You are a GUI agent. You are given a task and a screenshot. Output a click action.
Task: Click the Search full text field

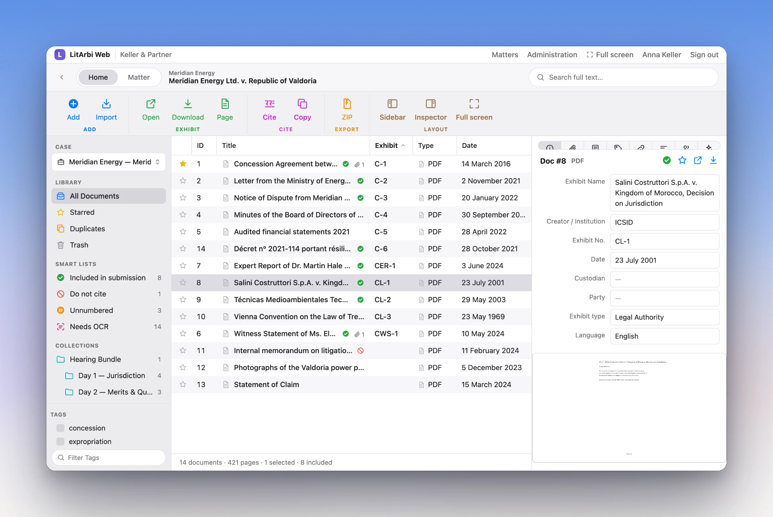(x=624, y=77)
